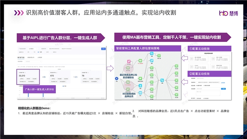Open the start date field in the ad dashboard
Screen dimensions: 247x139
click(54, 49)
